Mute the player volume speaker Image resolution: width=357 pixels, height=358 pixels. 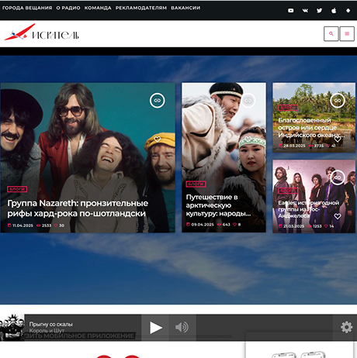tap(182, 328)
